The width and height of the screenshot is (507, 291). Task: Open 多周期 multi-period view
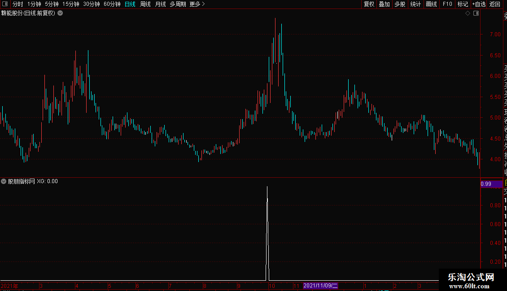point(178,4)
